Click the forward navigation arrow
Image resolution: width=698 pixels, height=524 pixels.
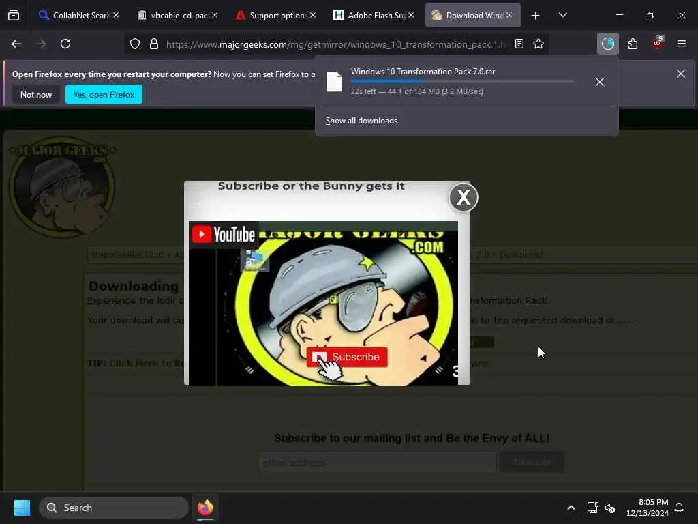point(41,44)
